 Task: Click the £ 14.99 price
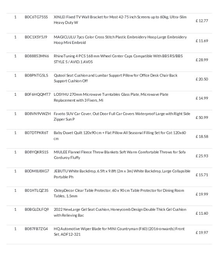tap(202, 98)
